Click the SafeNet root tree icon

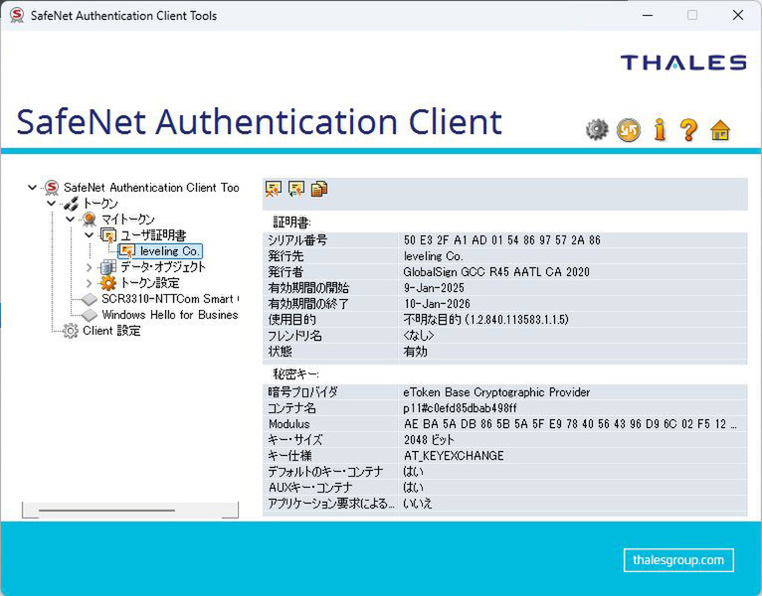click(52, 188)
